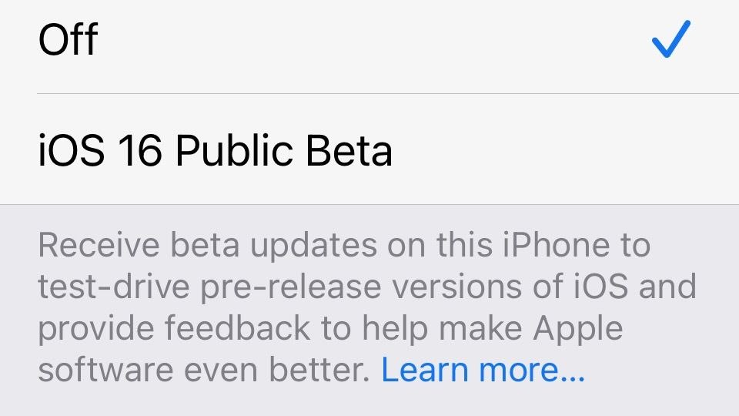Select the Off option

(x=369, y=47)
